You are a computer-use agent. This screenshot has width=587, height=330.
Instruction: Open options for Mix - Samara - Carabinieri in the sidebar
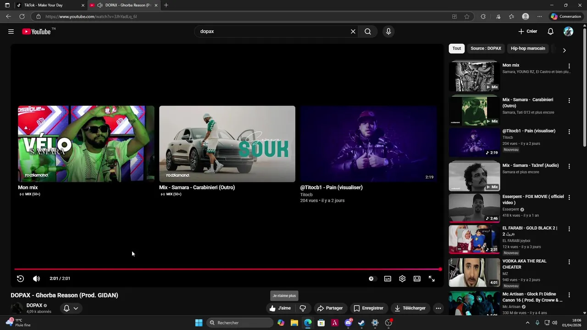point(569,100)
